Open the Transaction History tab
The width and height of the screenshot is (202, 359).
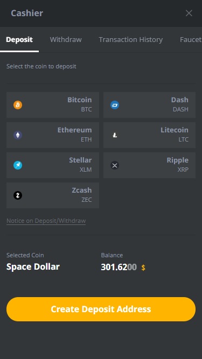pos(131,40)
